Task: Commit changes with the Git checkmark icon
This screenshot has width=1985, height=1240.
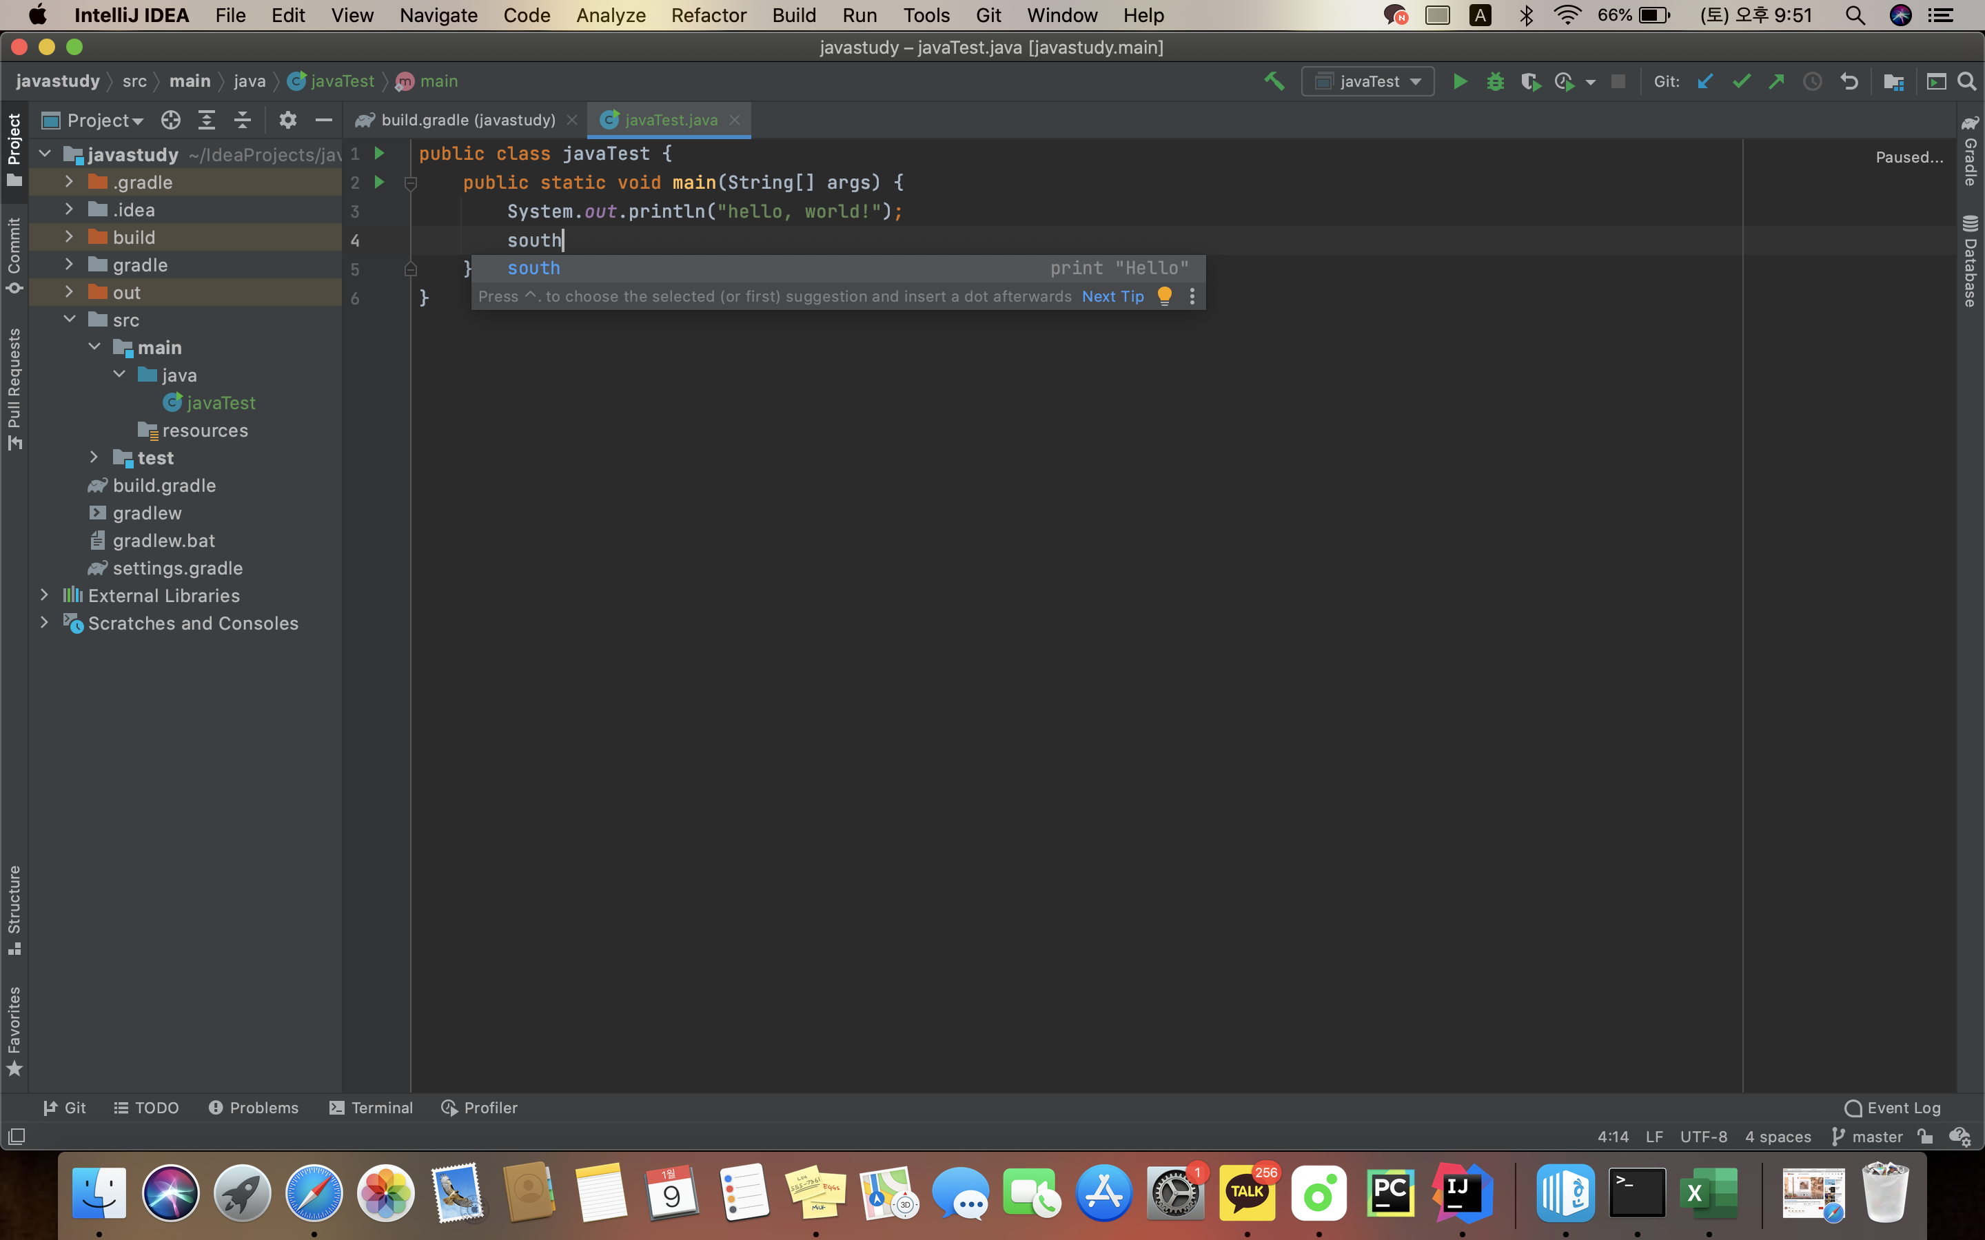Action: [x=1740, y=81]
